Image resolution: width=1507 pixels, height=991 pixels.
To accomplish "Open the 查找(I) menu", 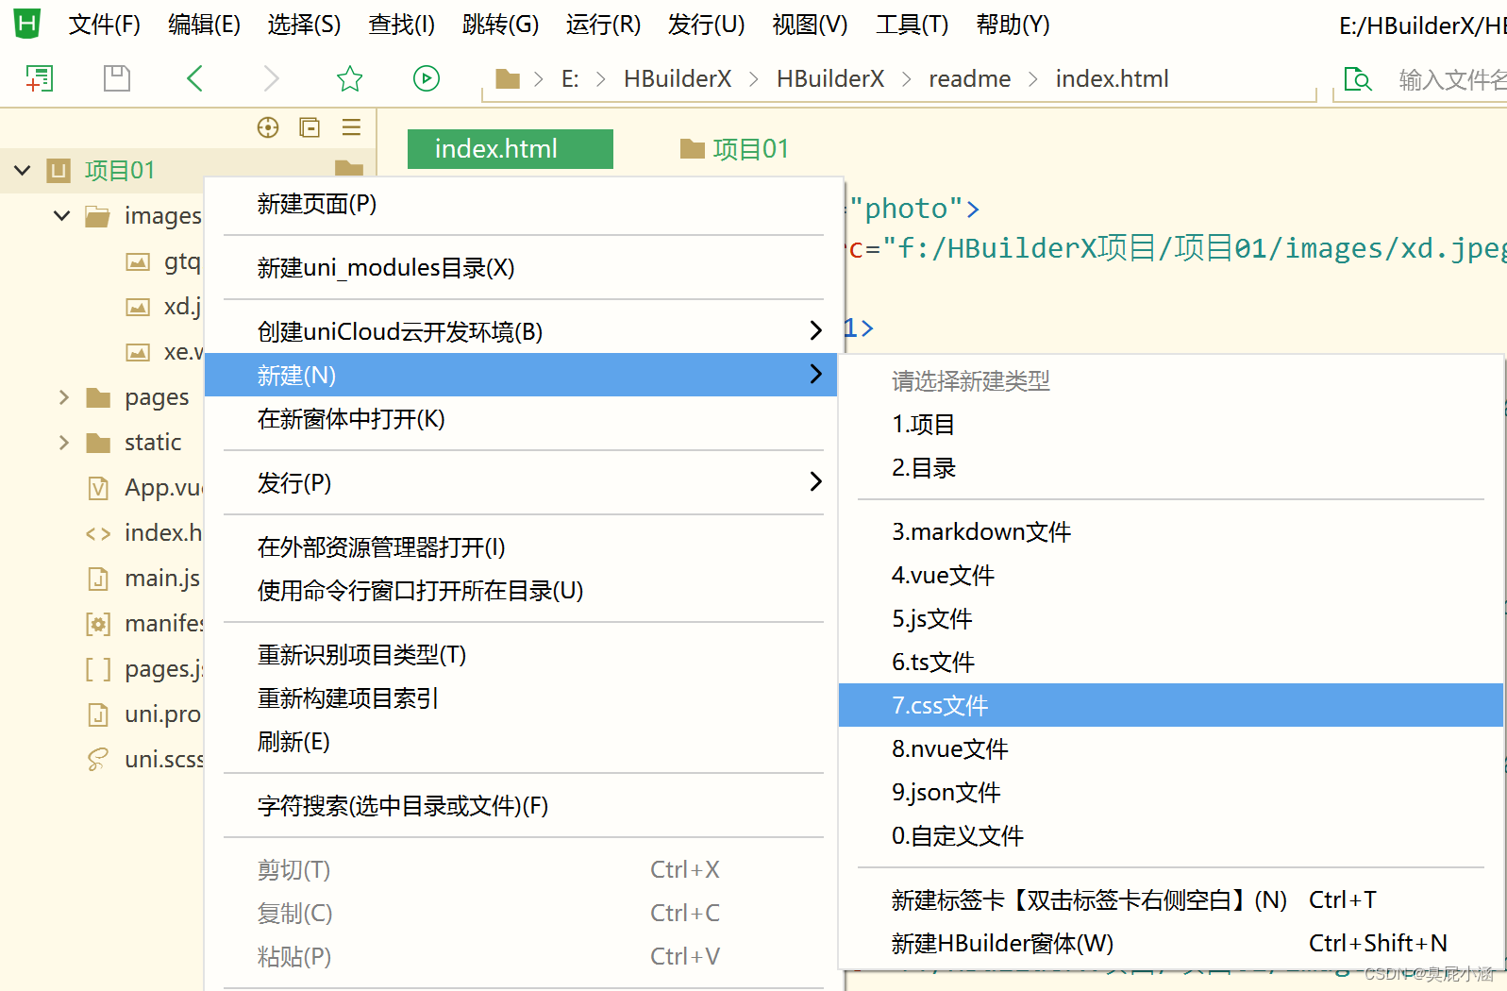I will (x=402, y=25).
